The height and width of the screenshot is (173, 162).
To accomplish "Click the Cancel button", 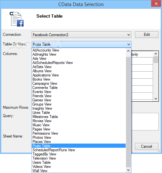I will (x=147, y=146).
